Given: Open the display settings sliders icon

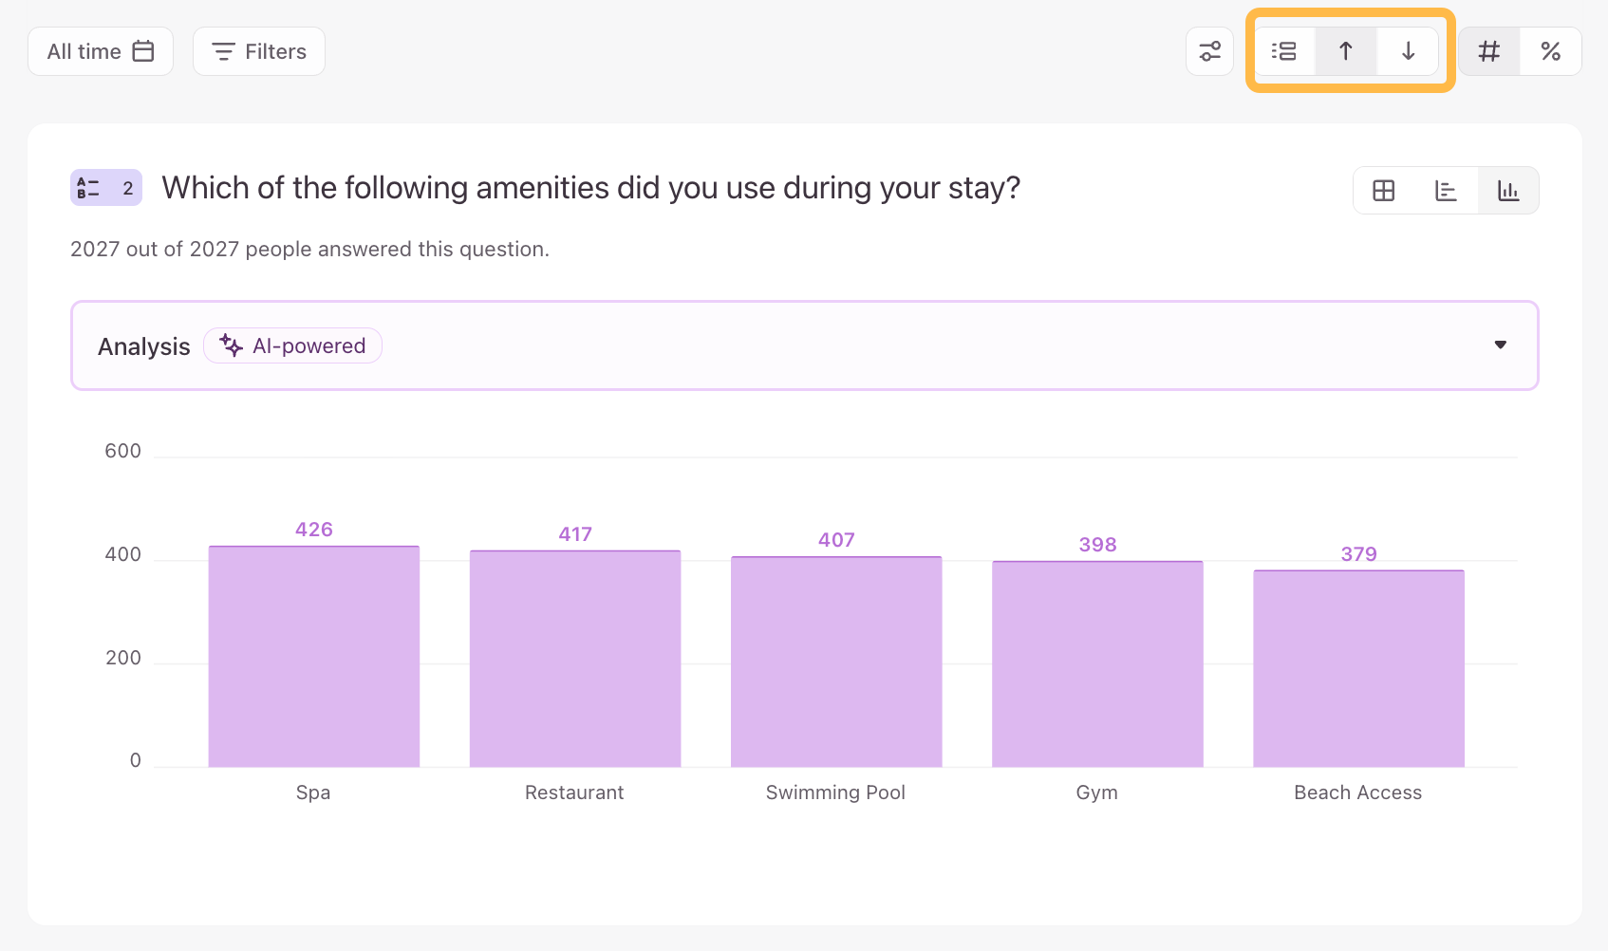Looking at the screenshot, I should click(1209, 51).
